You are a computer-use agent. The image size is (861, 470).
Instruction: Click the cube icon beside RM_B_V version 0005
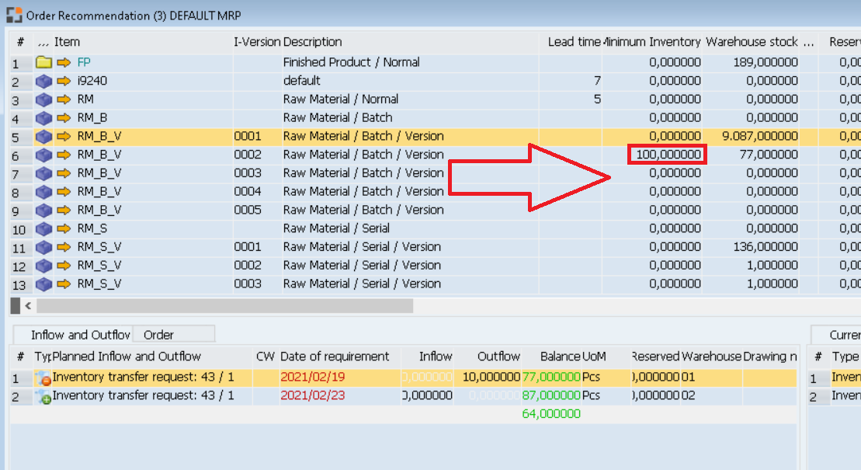click(43, 210)
